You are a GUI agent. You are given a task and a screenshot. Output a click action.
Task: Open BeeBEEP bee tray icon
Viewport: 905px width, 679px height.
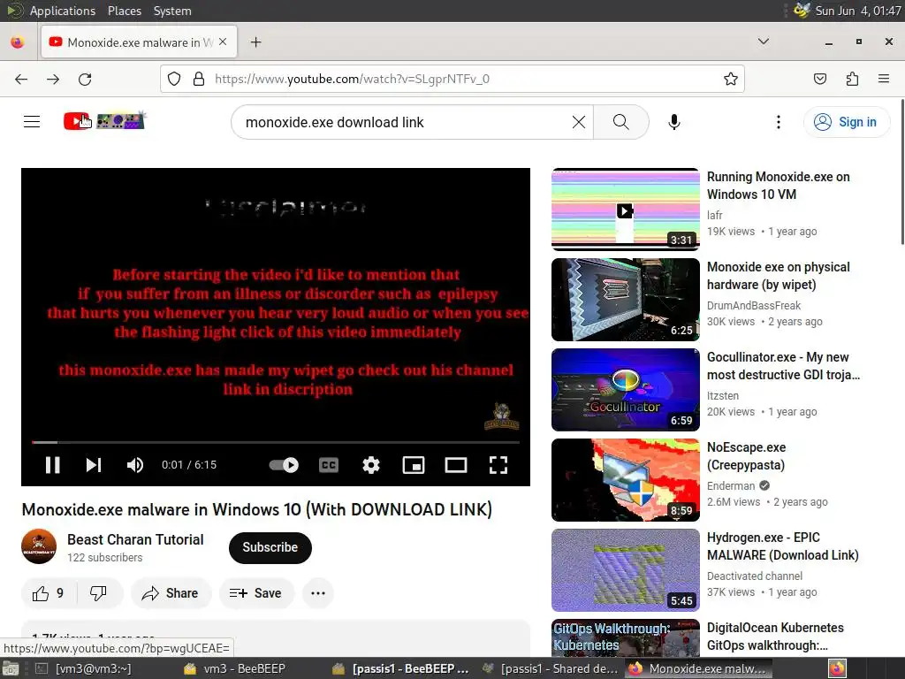pyautogui.click(x=802, y=11)
